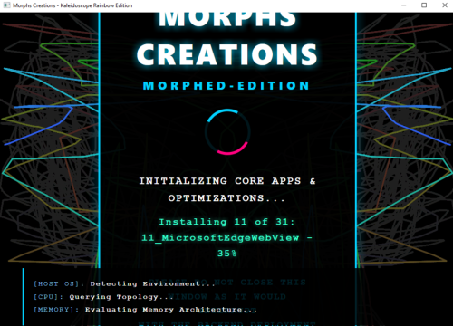Viewport: 453px width, 326px height.
Task: Maximize the Morphs Creations window
Action: pyautogui.click(x=424, y=5)
